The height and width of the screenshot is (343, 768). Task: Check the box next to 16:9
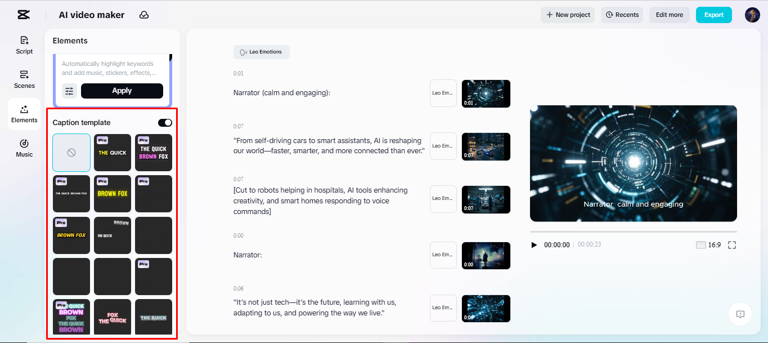click(x=701, y=244)
